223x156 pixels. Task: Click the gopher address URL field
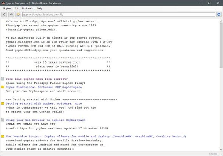click(119, 14)
